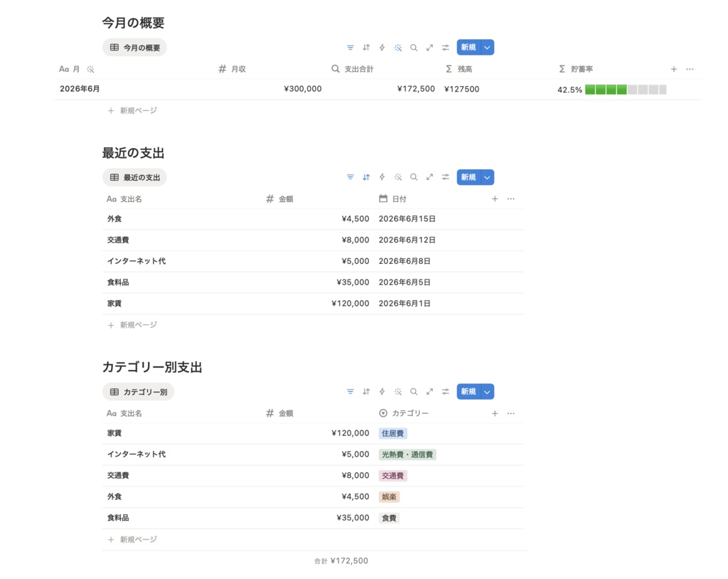The width and height of the screenshot is (728, 579).
Task: Click 食費 category tag
Action: coord(389,518)
